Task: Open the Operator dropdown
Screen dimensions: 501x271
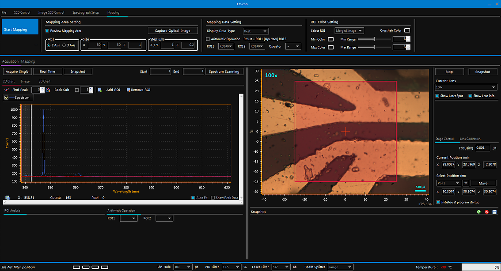Action: 293,46
